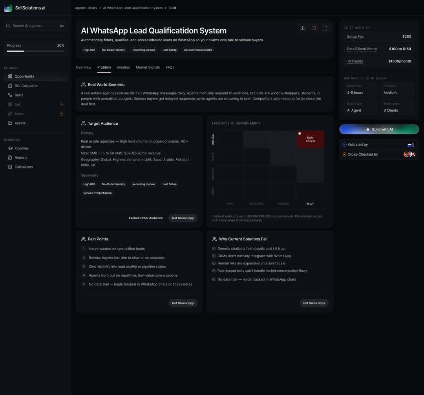Viewport: 424px width, 395px height.
Task: Click the Build breadcrumb
Action: [x=172, y=8]
